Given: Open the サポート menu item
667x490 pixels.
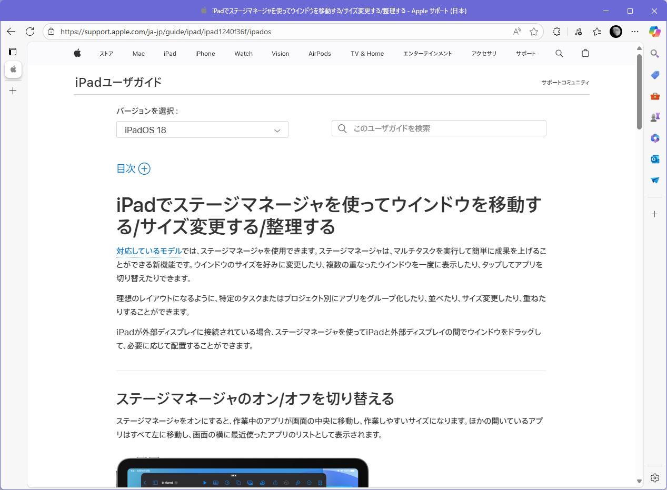Looking at the screenshot, I should pos(525,53).
